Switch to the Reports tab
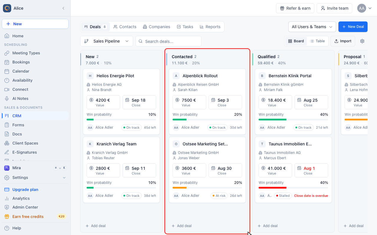 [x=210, y=27]
